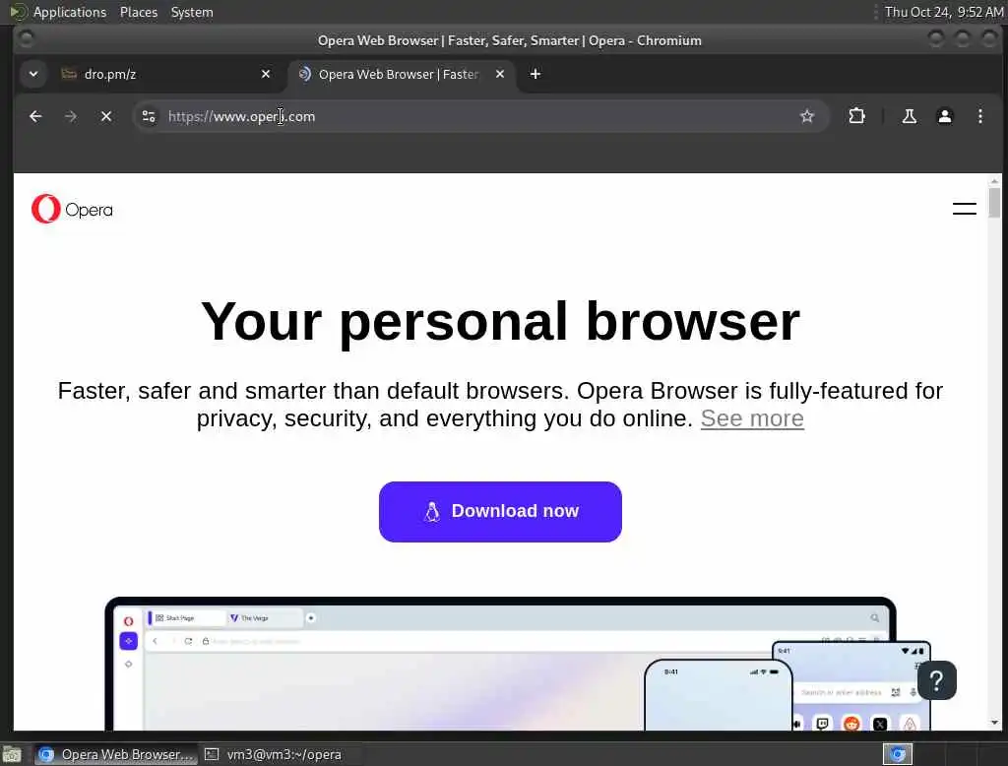The height and width of the screenshot is (766, 1008).
Task: Open a new tab with the plus button
Action: pyautogui.click(x=535, y=74)
